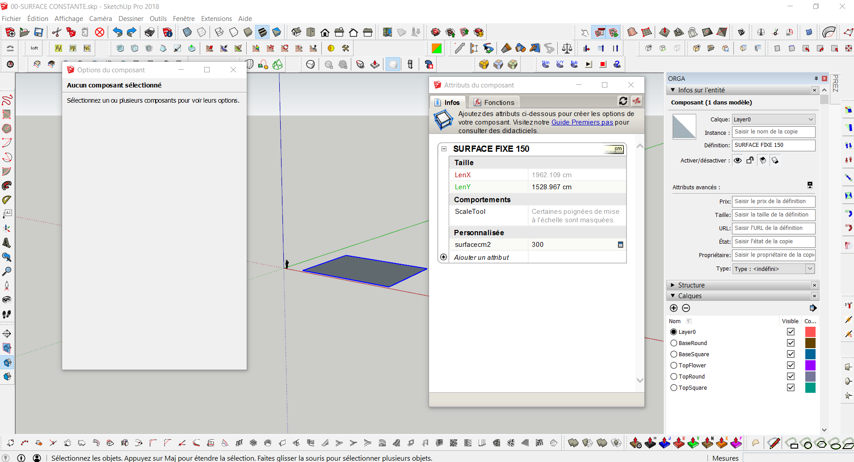Toggle visibility checkbox for BaseRound layer
Image resolution: width=854 pixels, height=462 pixels.
tap(791, 343)
